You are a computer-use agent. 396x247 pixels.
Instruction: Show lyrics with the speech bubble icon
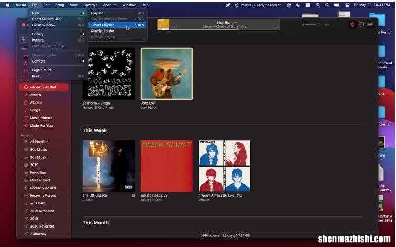point(361,25)
